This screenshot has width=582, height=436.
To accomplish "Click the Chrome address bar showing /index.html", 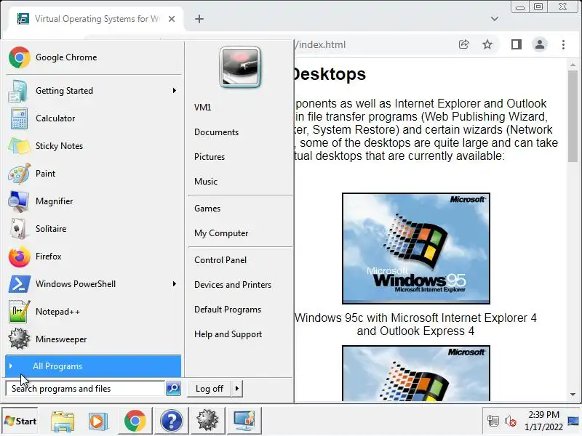I will click(x=373, y=44).
